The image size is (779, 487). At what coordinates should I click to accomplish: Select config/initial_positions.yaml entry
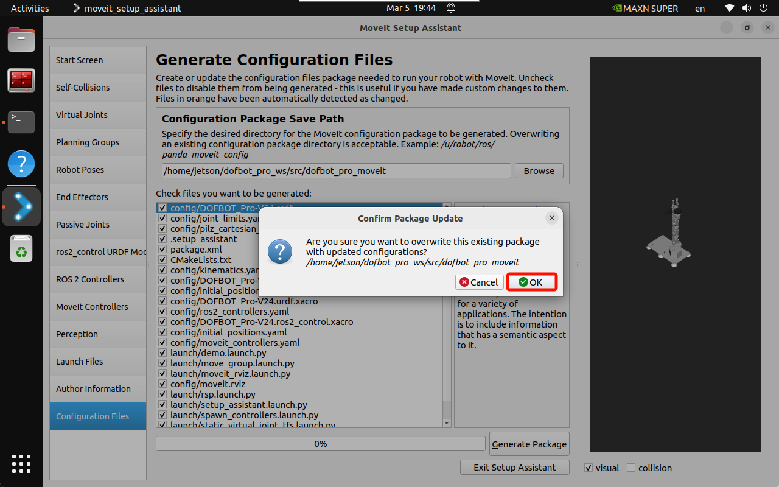229,332
